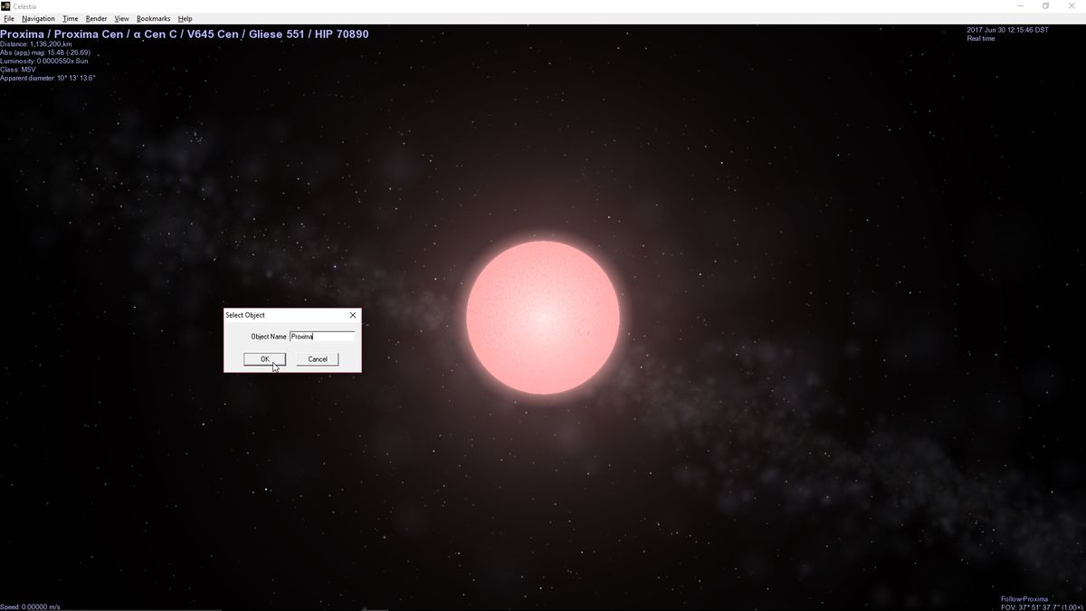Confirm selection with the OK button
The height and width of the screenshot is (611, 1086).
[x=263, y=358]
